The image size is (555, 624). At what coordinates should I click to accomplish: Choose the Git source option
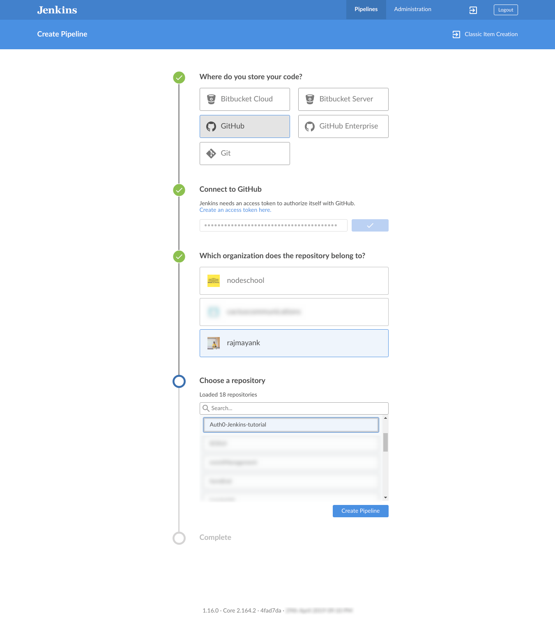pyautogui.click(x=245, y=154)
